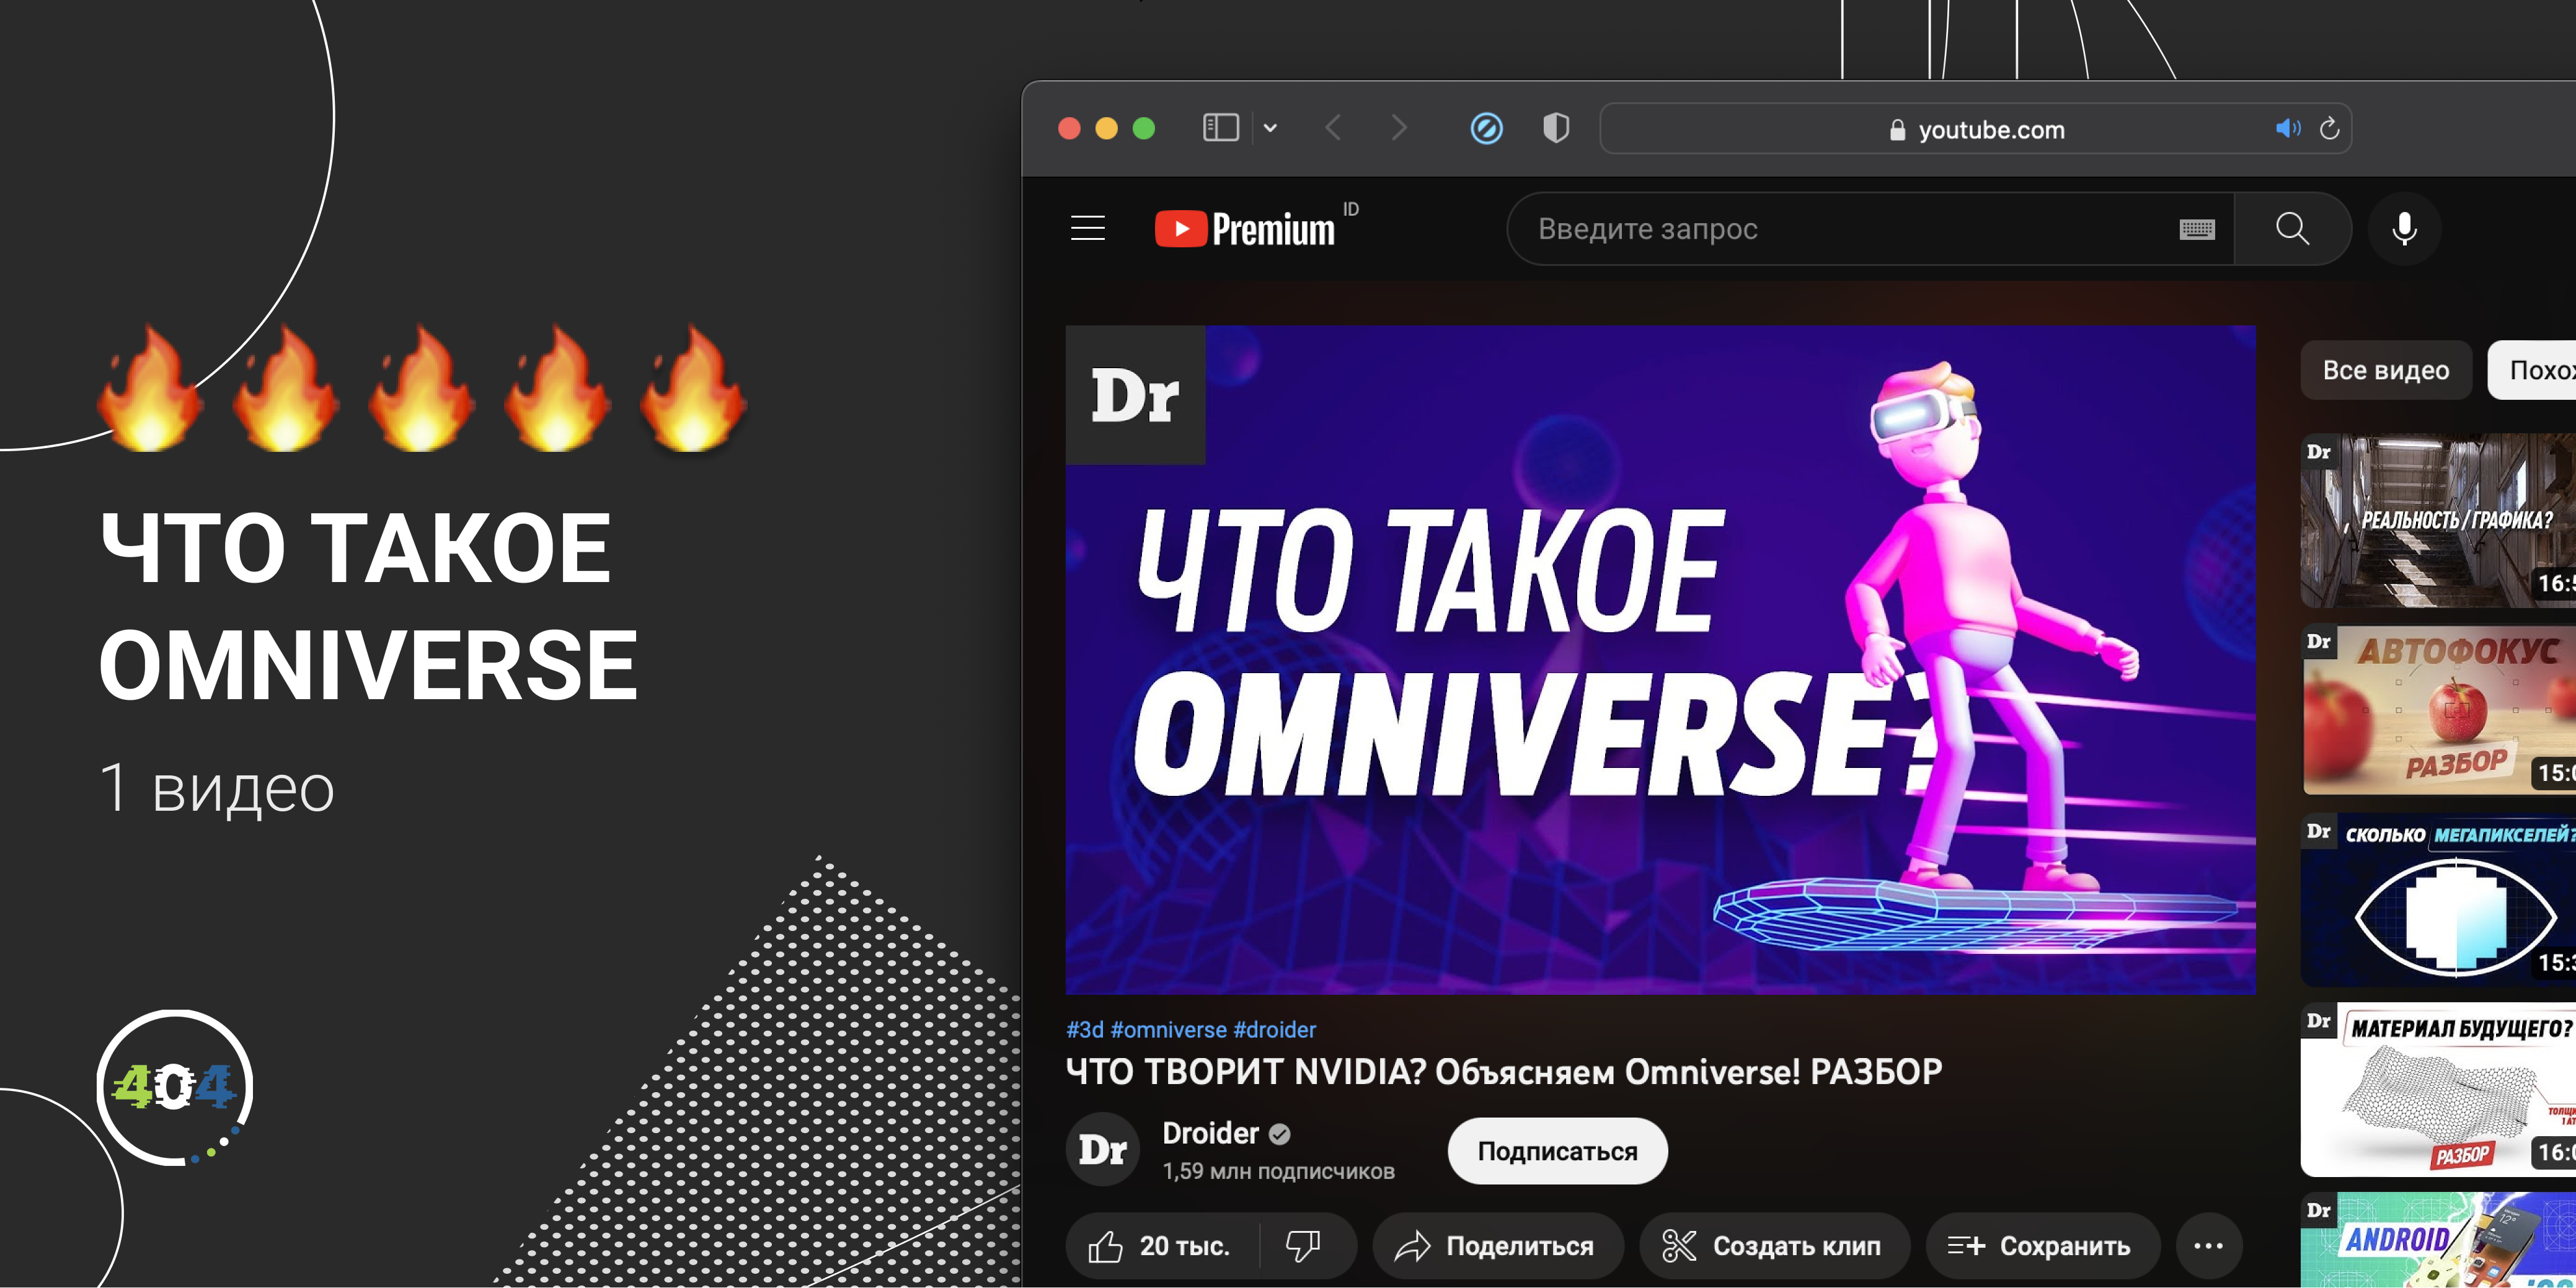
Task: Open the 'АВТОФОКУС' suggested video
Action: click(x=2438, y=710)
